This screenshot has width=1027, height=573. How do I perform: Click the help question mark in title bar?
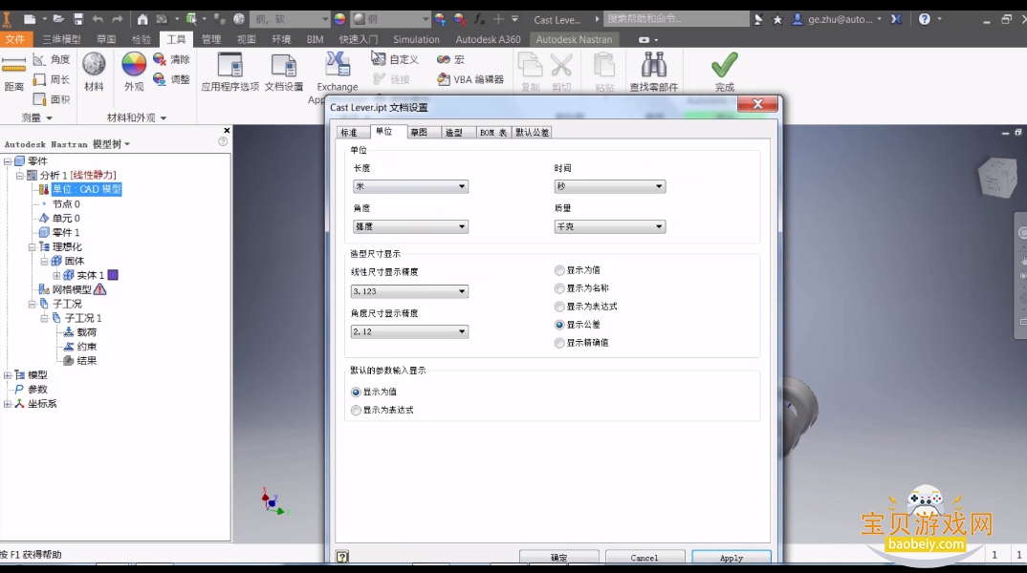pyautogui.click(x=924, y=19)
